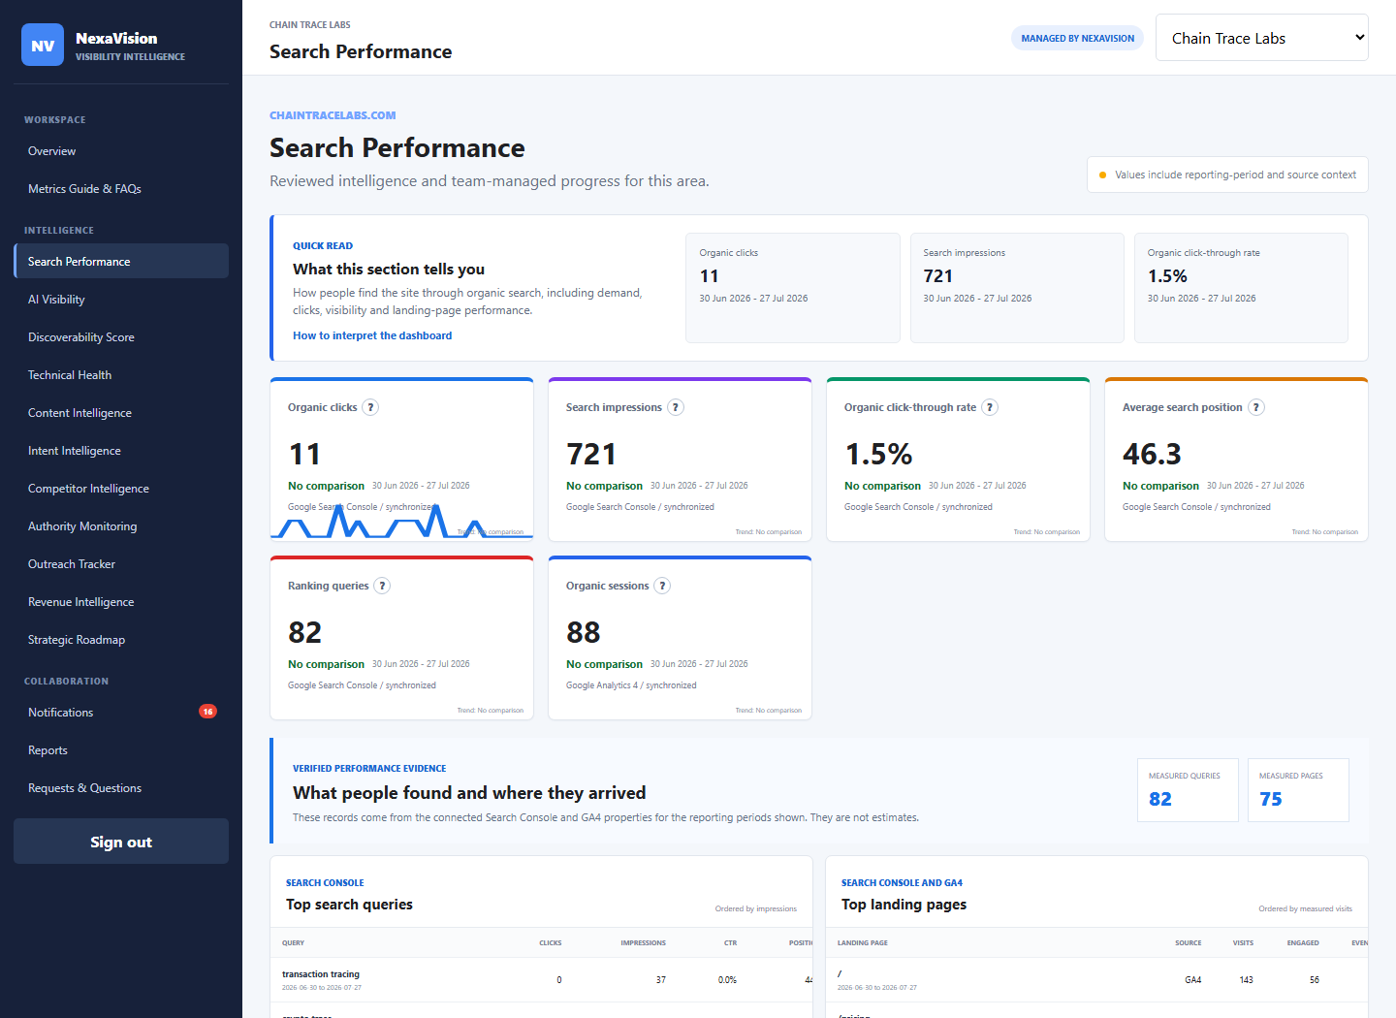
Task: Open Metrics Guide & FAQs
Action: (x=121, y=189)
